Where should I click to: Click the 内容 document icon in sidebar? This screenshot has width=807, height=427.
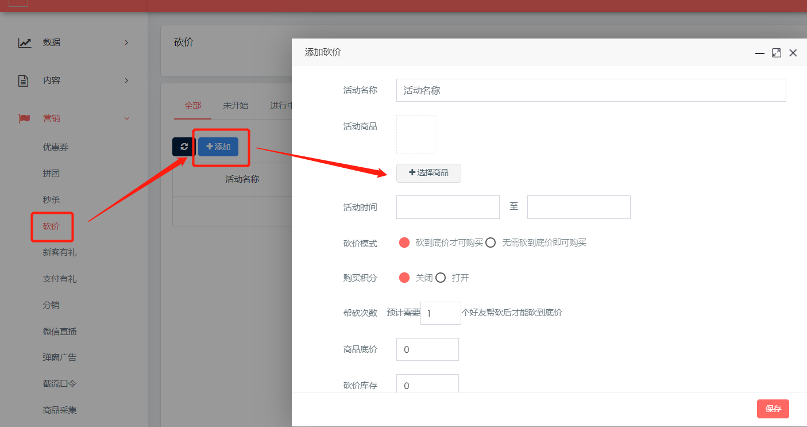pyautogui.click(x=24, y=80)
